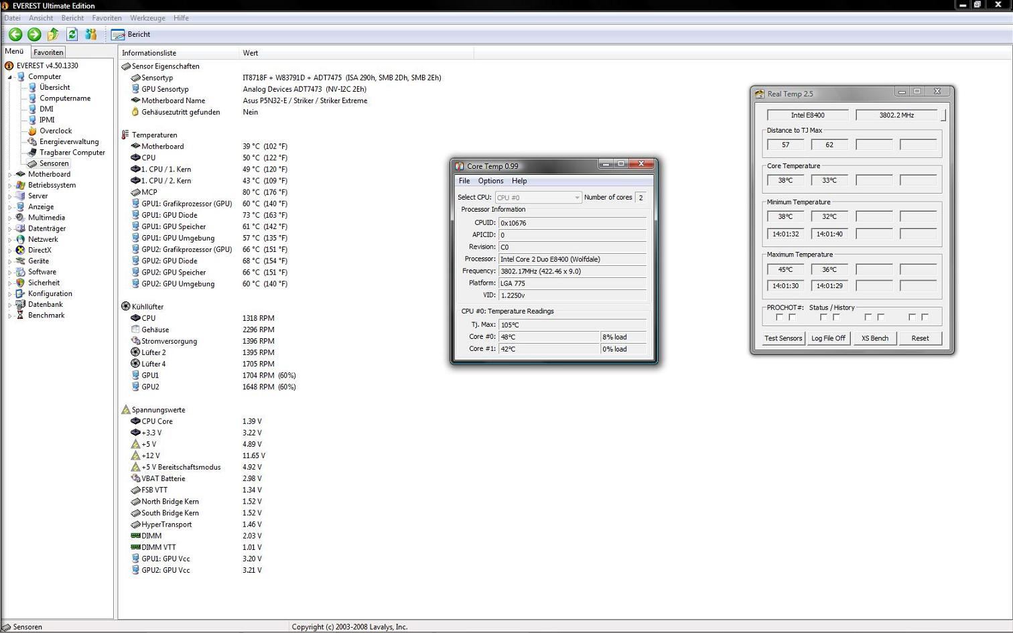Viewport: 1013px width, 633px height.
Task: Click the Spannungswerte warning triangle icon
Action: click(125, 409)
